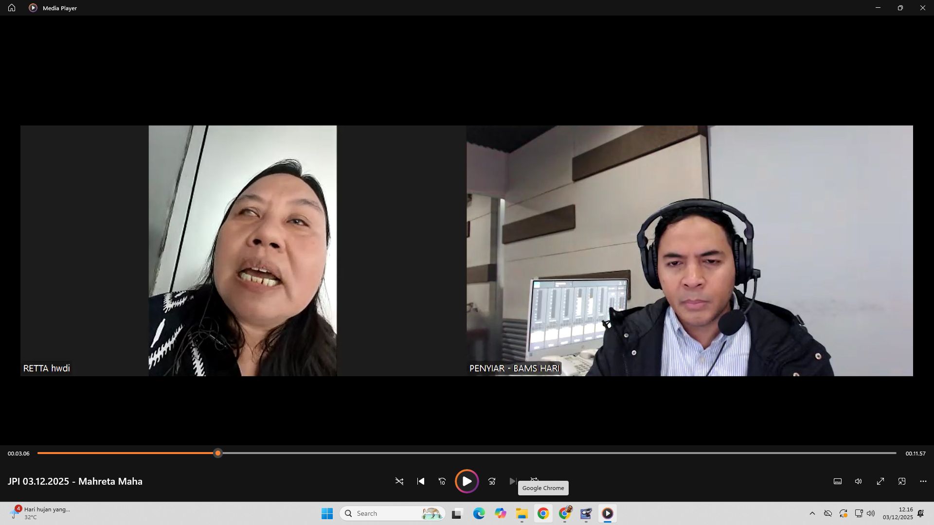Switch to mini player view
The image size is (934, 525).
902,481
